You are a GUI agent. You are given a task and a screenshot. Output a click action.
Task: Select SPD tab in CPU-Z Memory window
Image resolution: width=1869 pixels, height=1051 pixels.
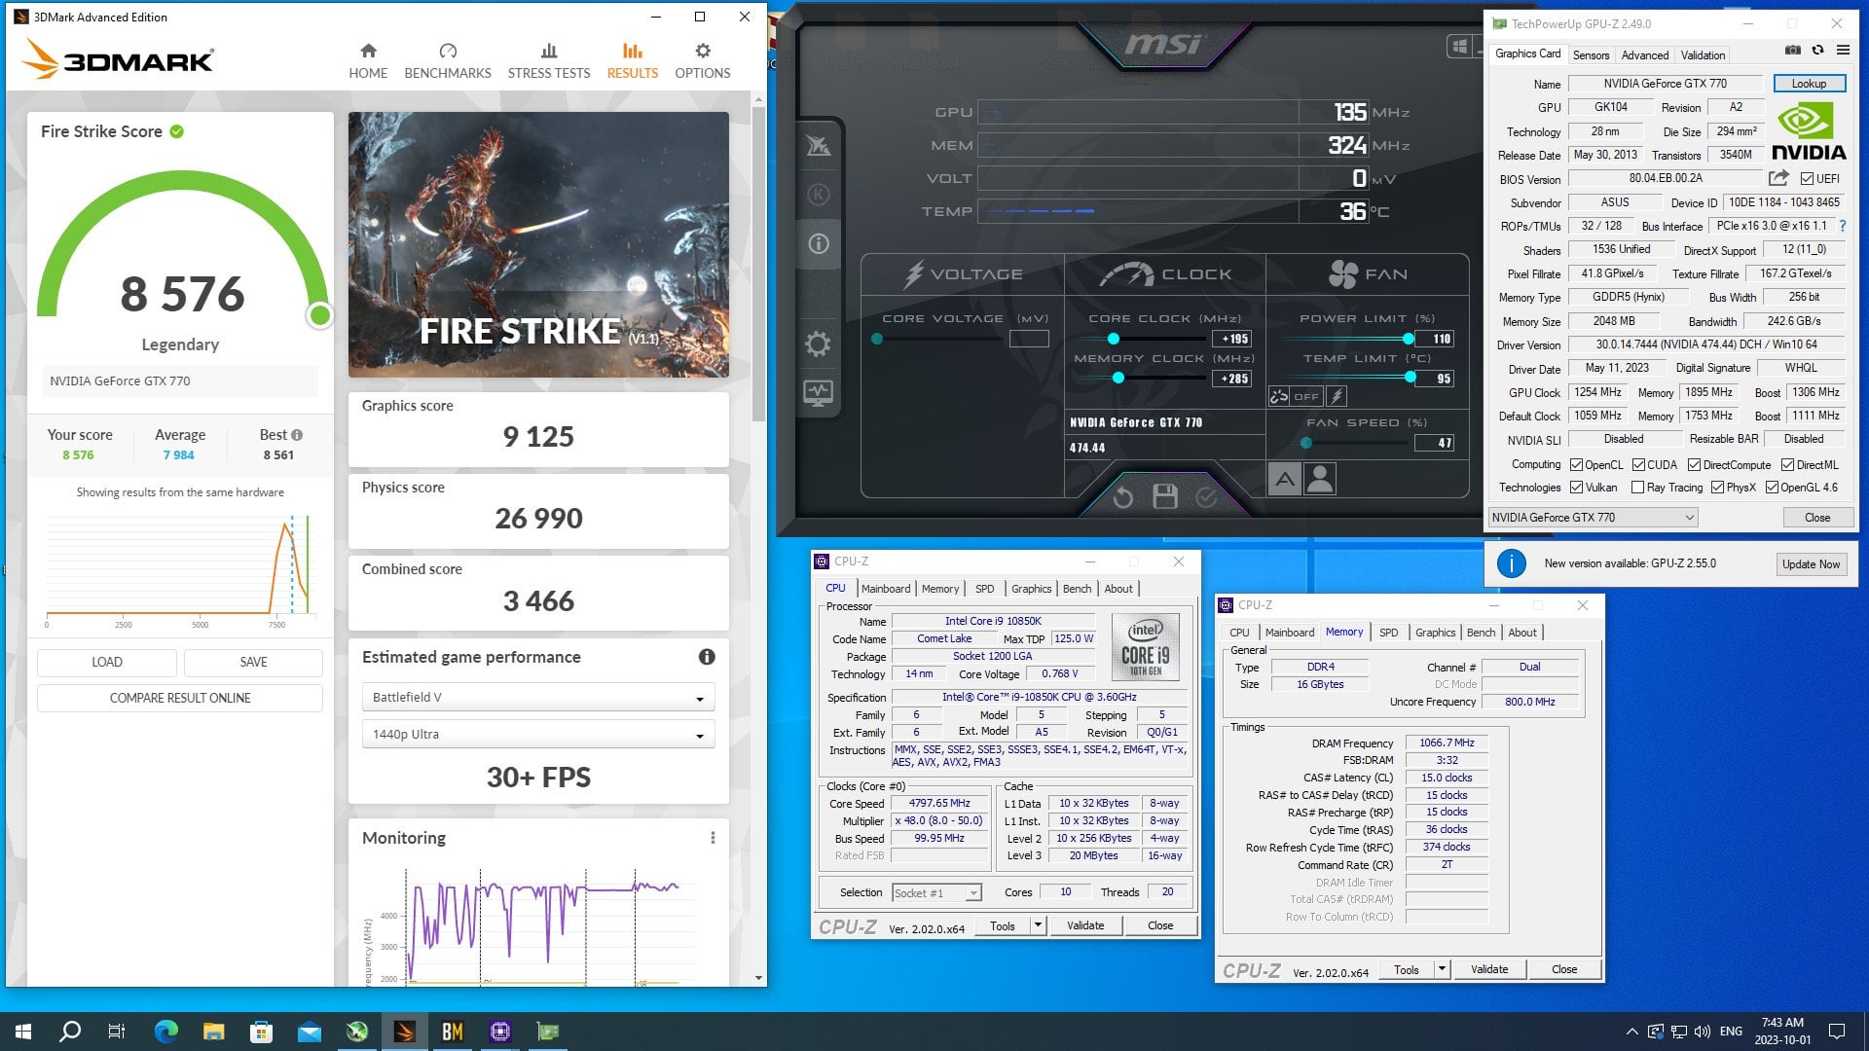click(1389, 633)
